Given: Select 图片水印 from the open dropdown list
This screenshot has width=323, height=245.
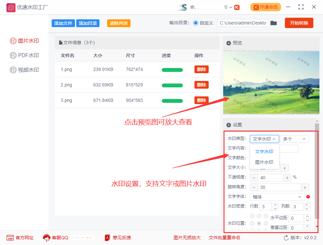Looking at the screenshot, I should point(264,162).
